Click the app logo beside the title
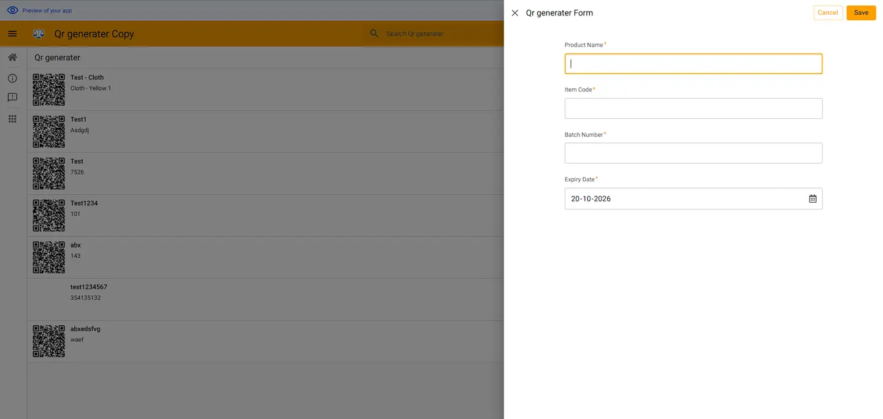This screenshot has width=883, height=419. coord(39,34)
